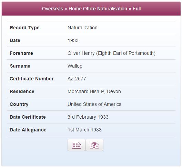Screen dimensions: 183x168
Task: Select the Date Allegiance label
Action: (28, 130)
